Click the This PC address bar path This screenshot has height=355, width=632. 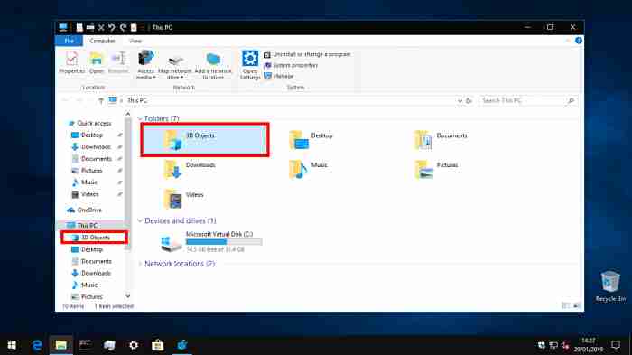[137, 100]
